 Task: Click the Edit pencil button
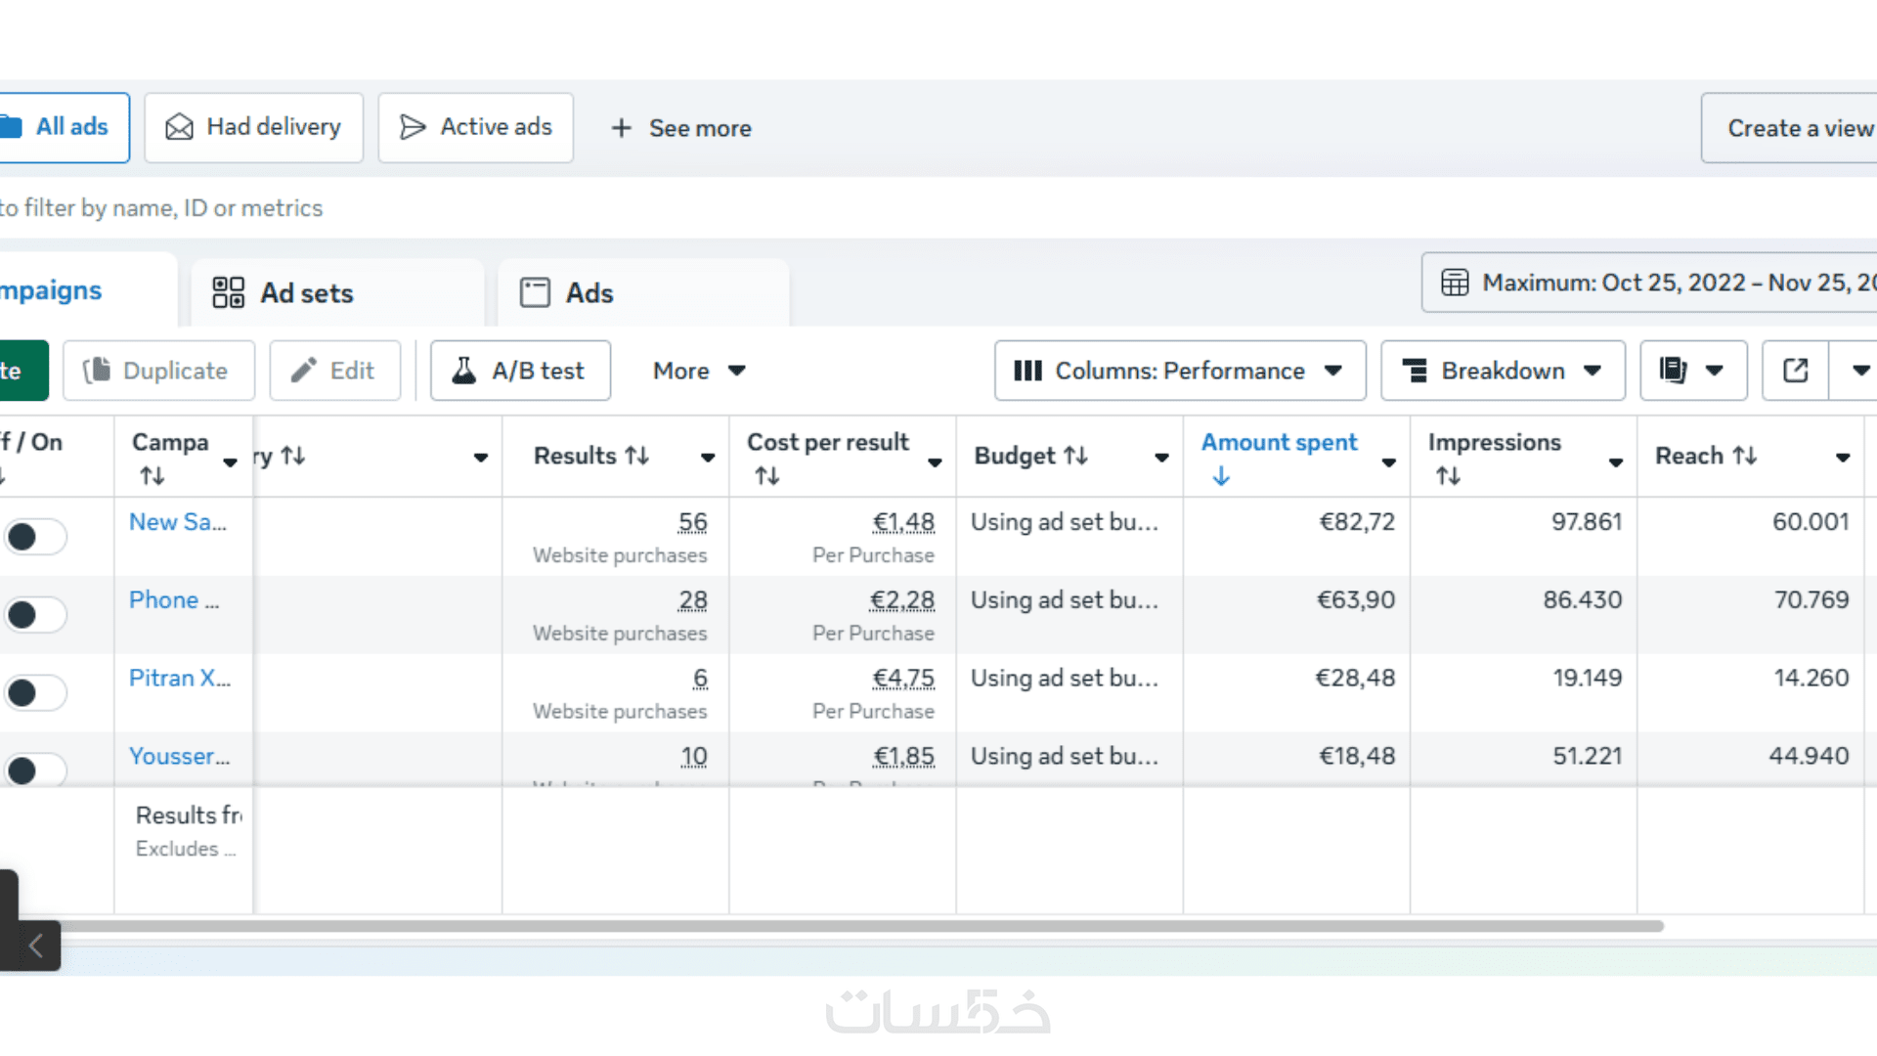click(x=334, y=371)
